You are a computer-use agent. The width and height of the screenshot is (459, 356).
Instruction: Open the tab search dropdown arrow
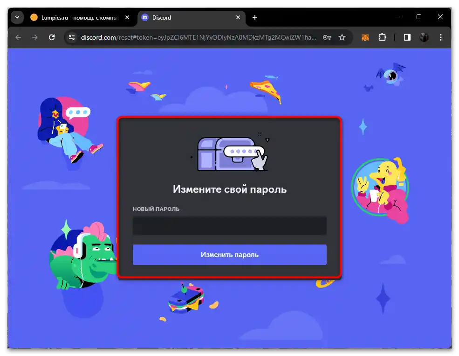pos(17,17)
